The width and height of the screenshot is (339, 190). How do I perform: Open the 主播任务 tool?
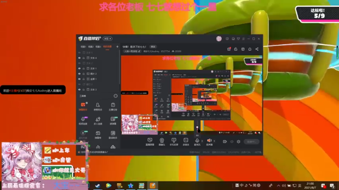(x=113, y=106)
